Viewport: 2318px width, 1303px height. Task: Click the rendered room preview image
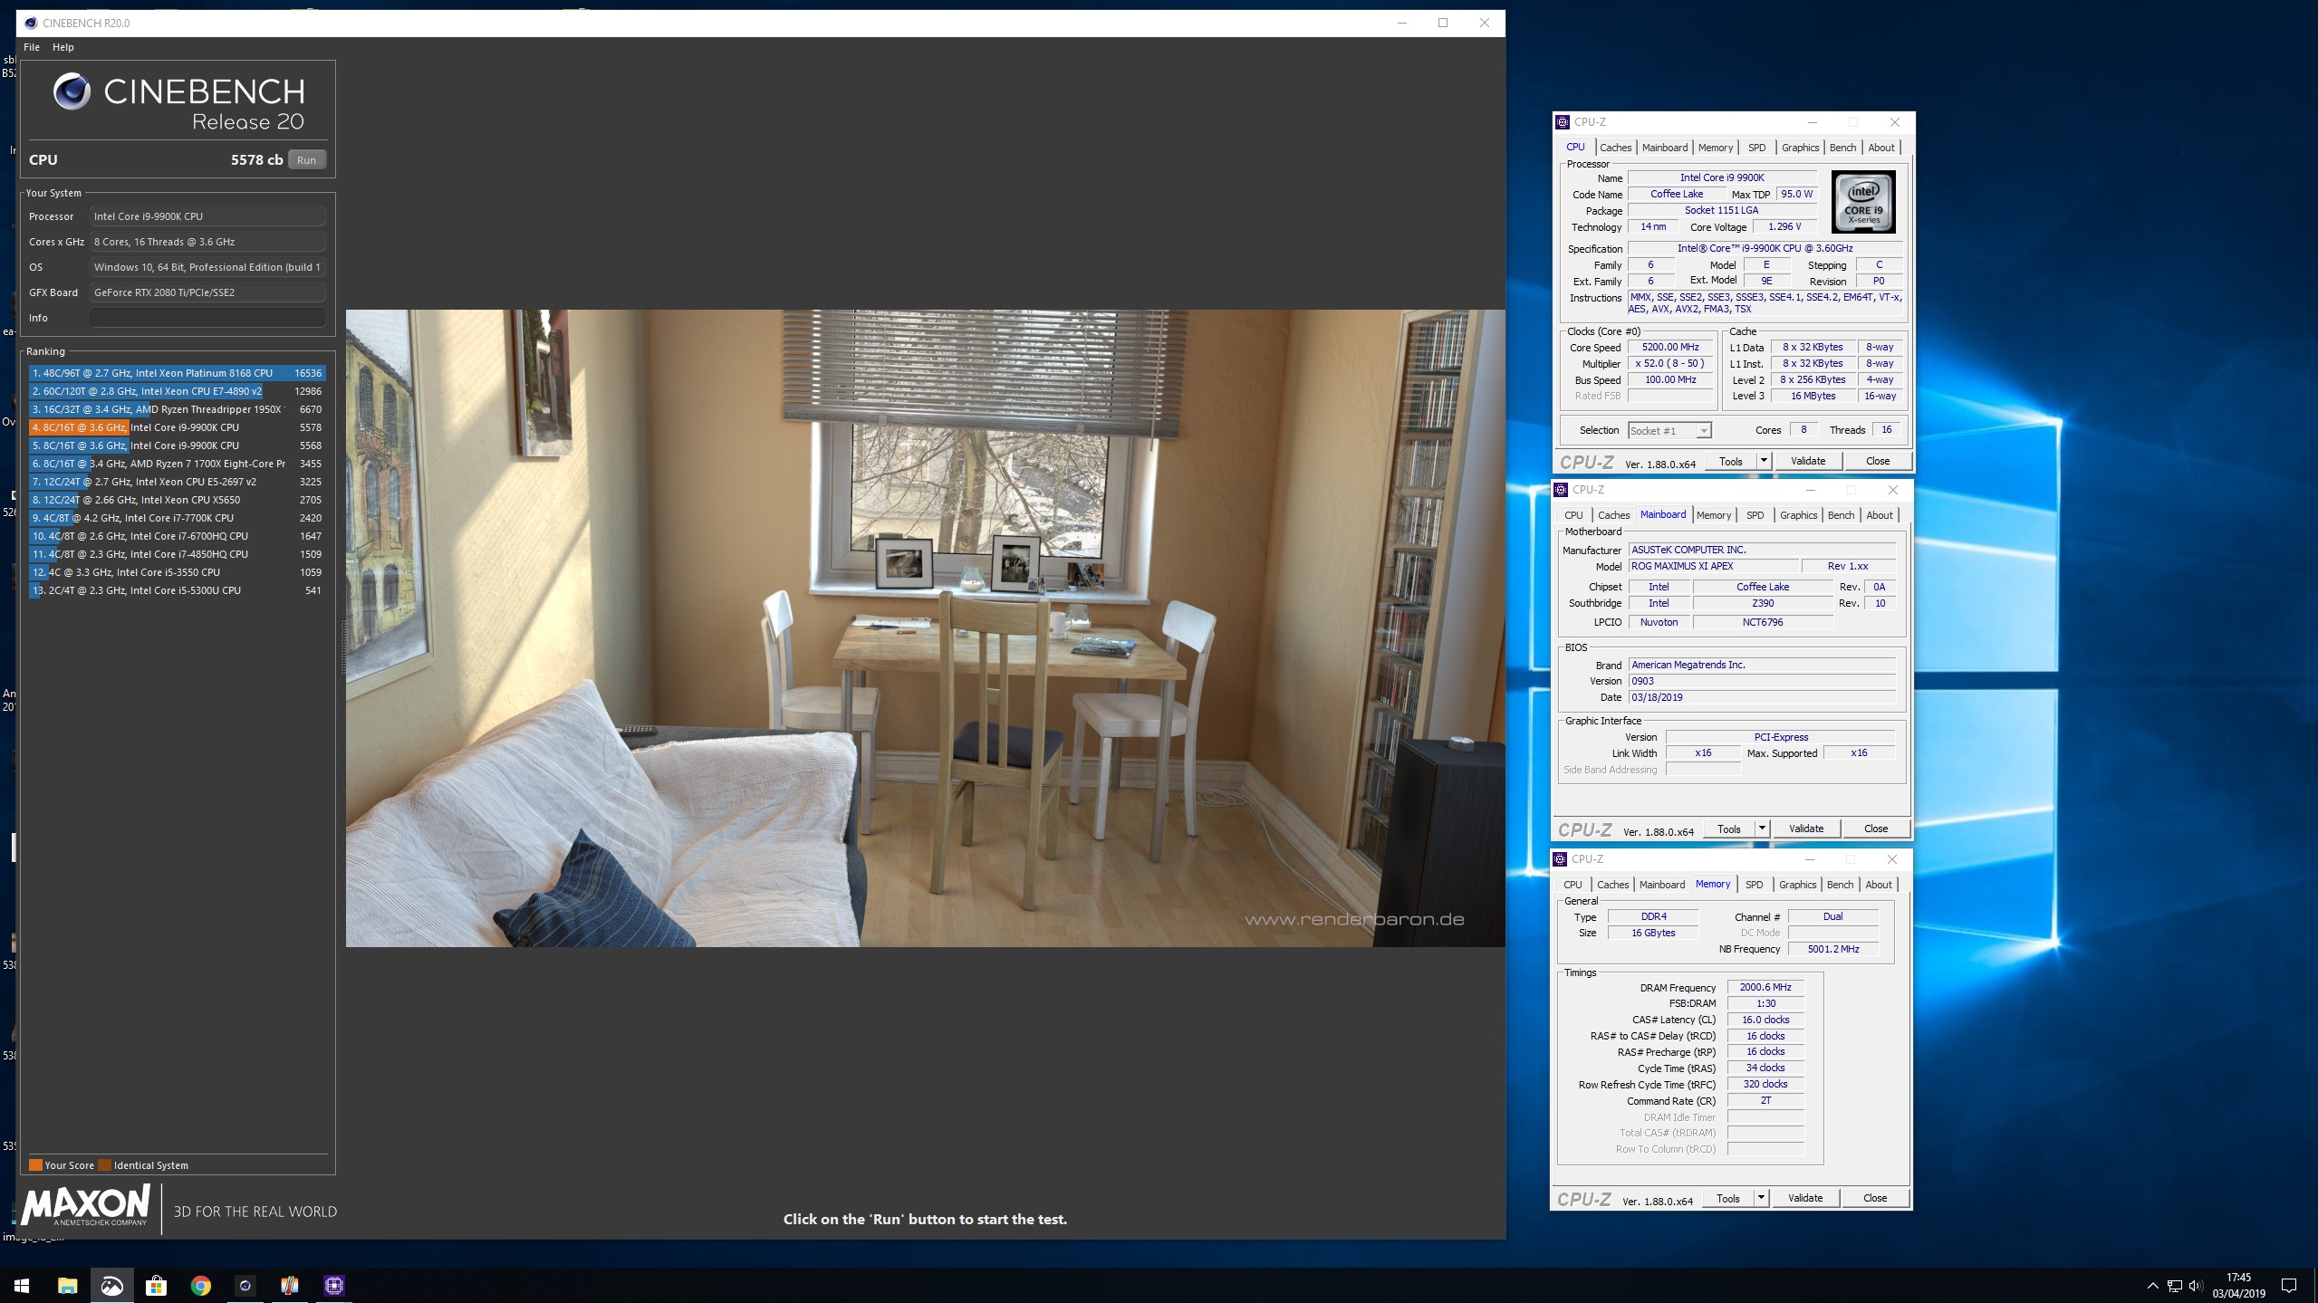[x=925, y=628]
